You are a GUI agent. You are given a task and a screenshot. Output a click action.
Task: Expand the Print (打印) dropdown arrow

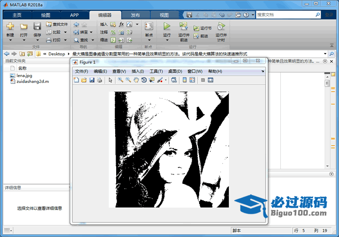[65, 40]
